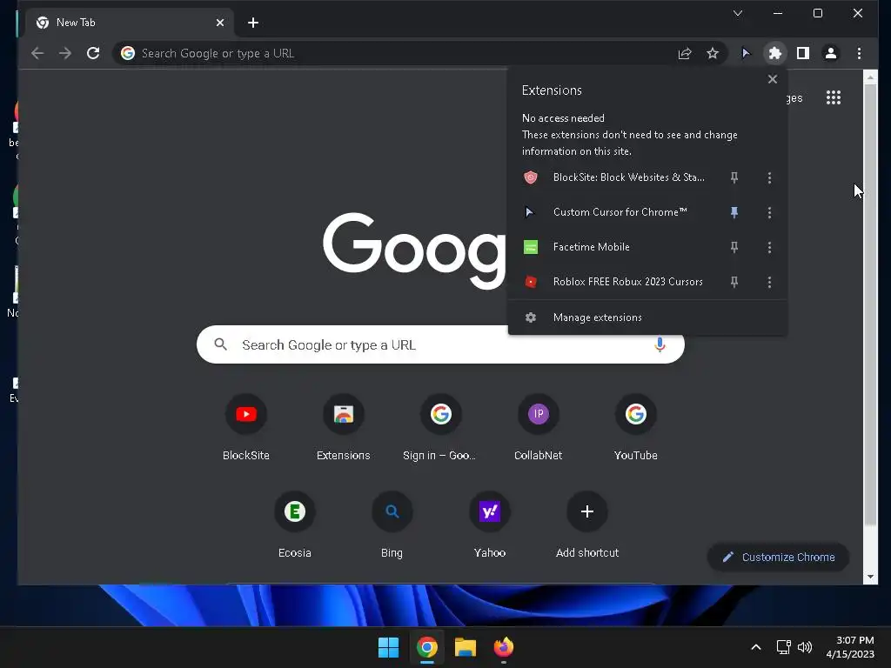891x668 pixels.
Task: Click the Custom Cursor icon in the toolbar
Action: pos(746,53)
